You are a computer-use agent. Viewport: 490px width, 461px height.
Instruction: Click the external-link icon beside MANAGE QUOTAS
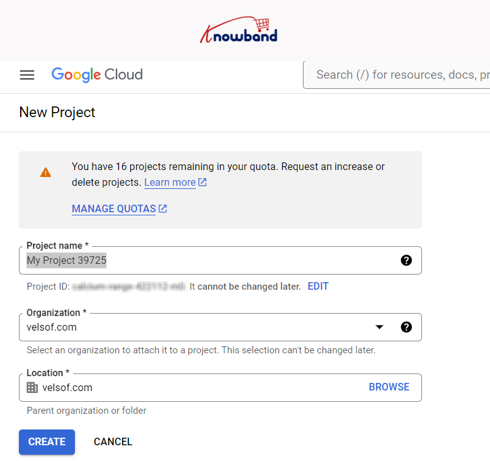[x=163, y=208]
